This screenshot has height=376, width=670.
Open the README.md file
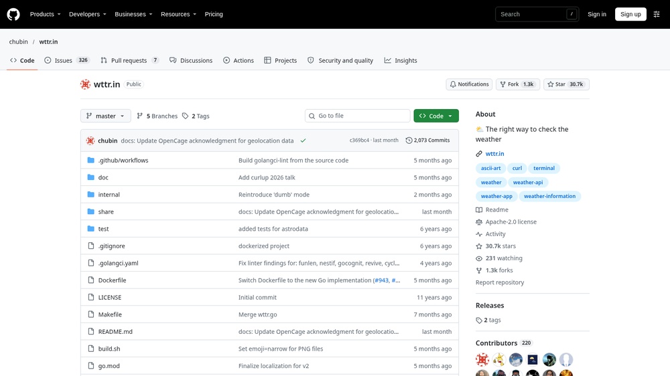point(115,331)
